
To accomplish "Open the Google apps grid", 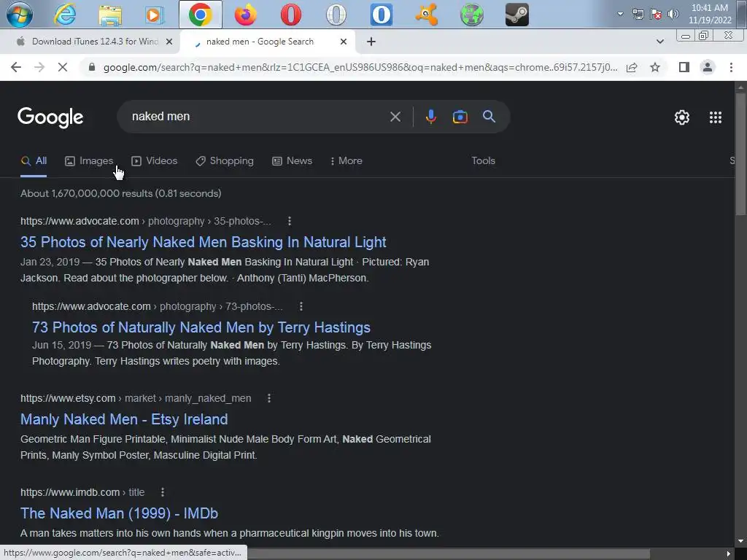I will [715, 117].
